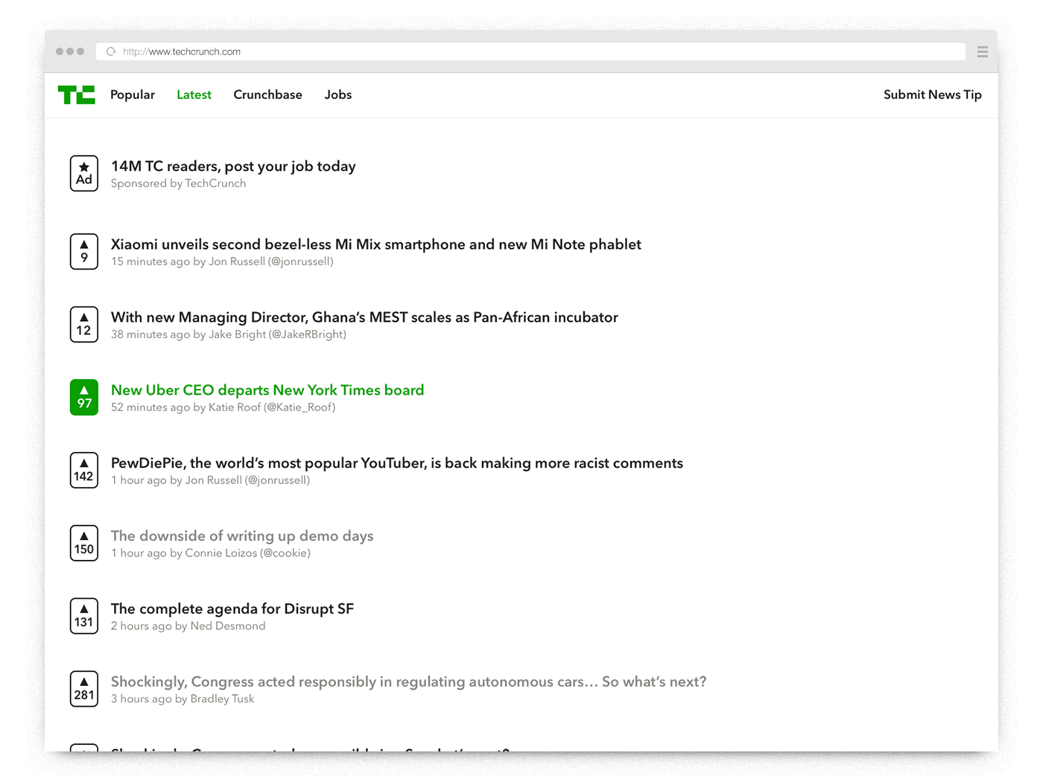This screenshot has height=782, width=1043.
Task: Read the complete agenda for Disrupt SF
Action: coord(232,609)
